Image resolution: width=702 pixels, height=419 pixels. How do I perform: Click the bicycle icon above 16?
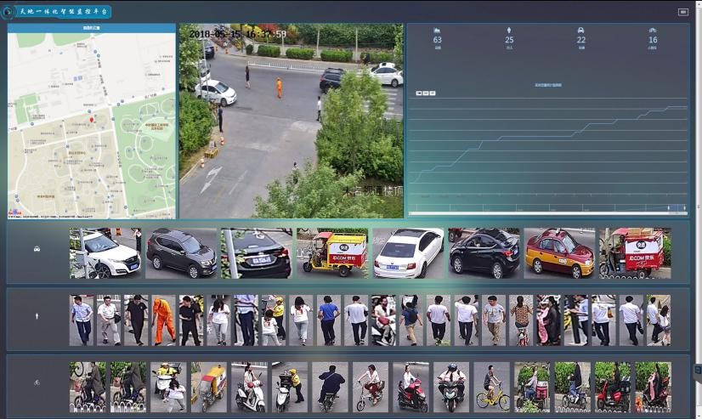[x=653, y=30]
